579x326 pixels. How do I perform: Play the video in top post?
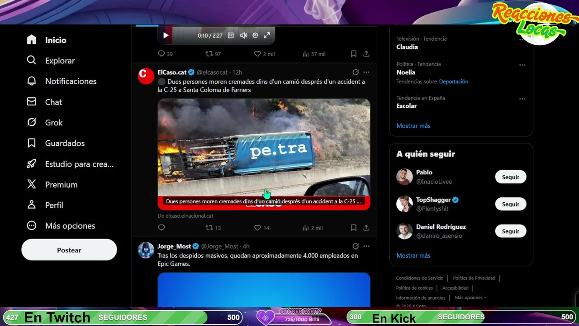point(166,35)
